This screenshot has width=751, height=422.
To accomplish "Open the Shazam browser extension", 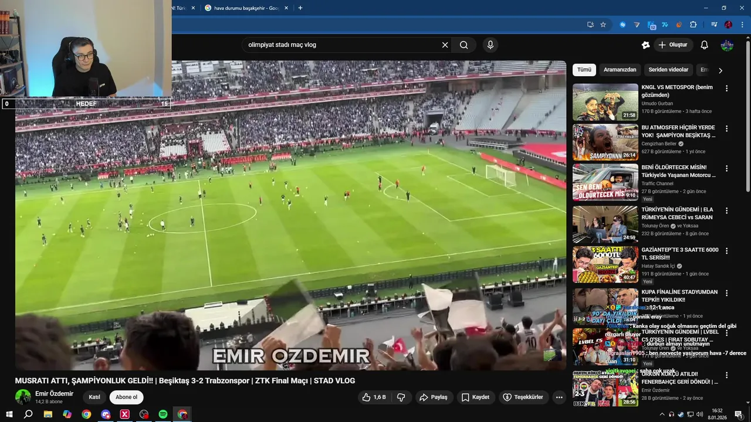I will (623, 25).
